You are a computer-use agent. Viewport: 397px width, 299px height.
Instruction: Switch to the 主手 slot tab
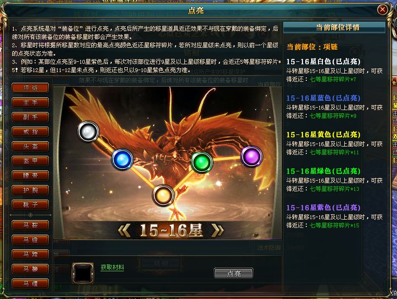30,102
